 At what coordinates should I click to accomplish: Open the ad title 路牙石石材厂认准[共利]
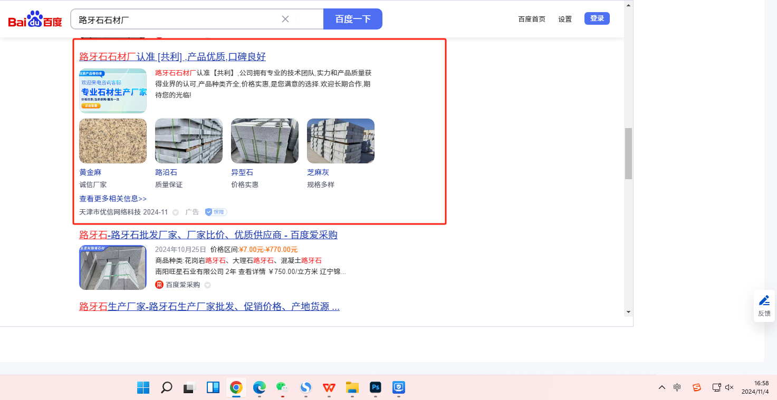coord(172,57)
